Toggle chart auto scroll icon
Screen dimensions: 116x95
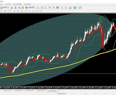pyautogui.click(x=62, y=8)
